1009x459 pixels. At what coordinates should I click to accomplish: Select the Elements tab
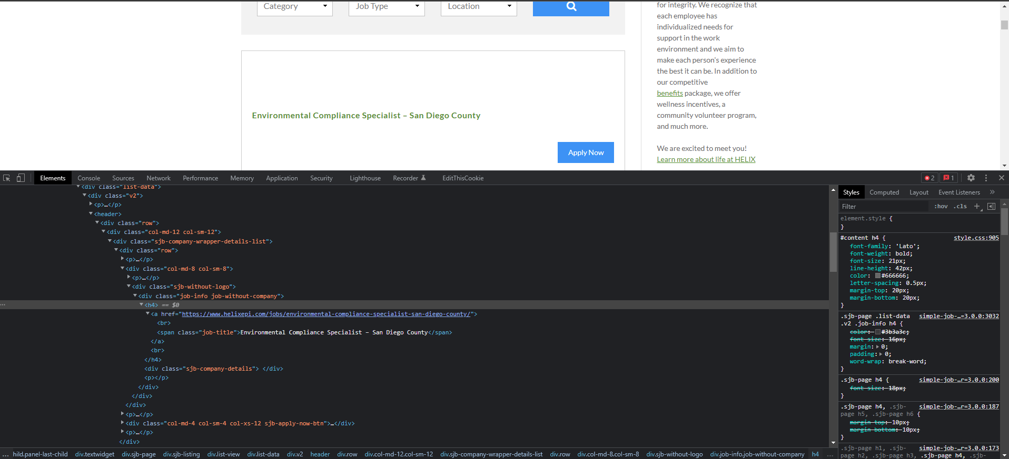(53, 178)
